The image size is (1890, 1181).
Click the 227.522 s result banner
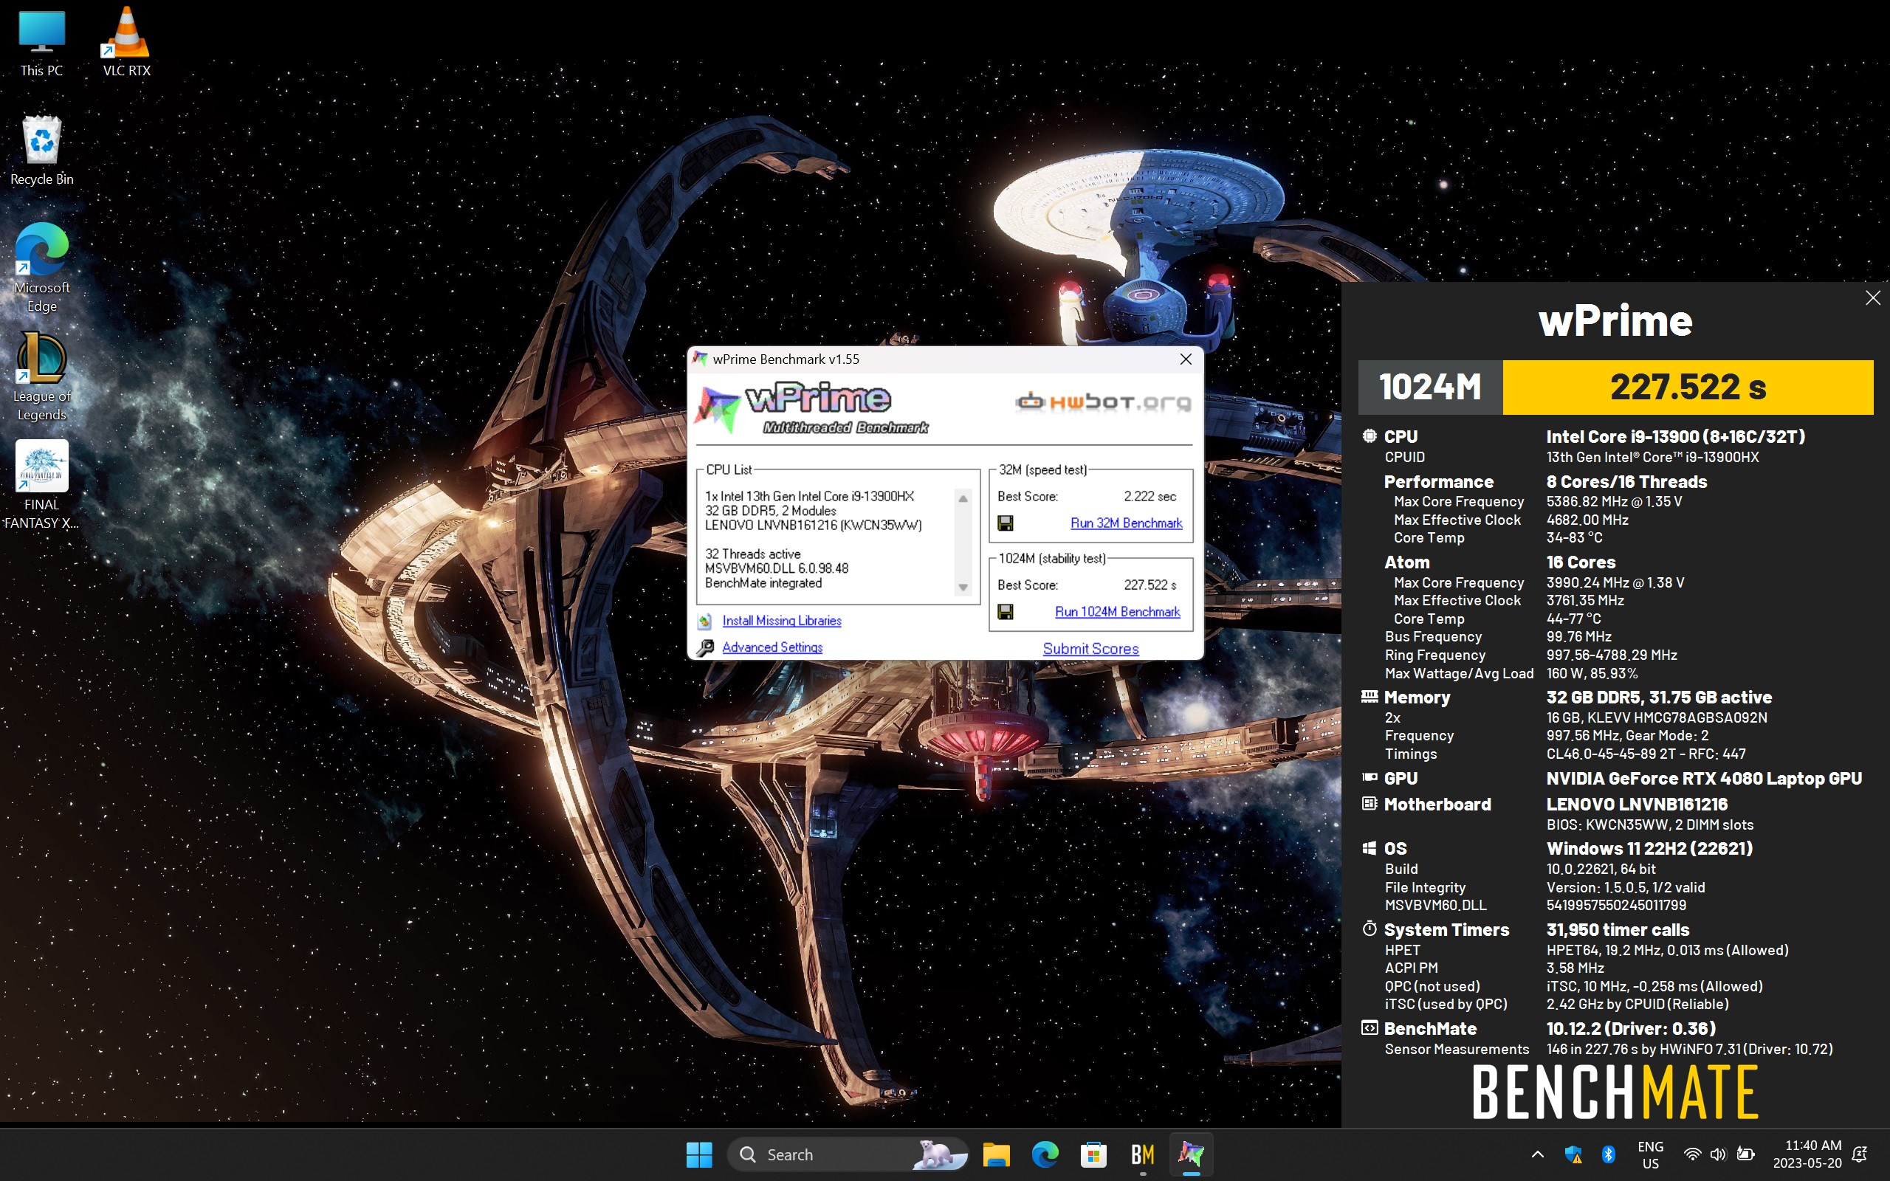click(1688, 388)
